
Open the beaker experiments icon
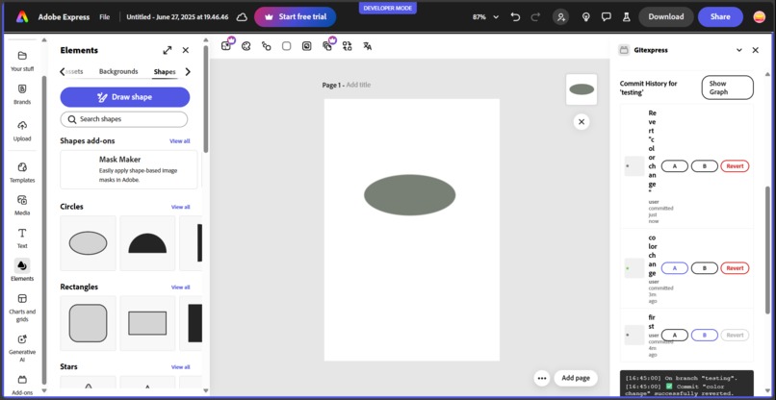626,16
